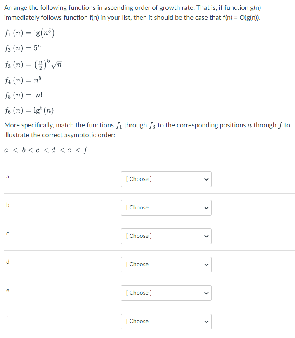Click the chevron arrow on dropdown a
295x338 pixels.
[x=206, y=179]
